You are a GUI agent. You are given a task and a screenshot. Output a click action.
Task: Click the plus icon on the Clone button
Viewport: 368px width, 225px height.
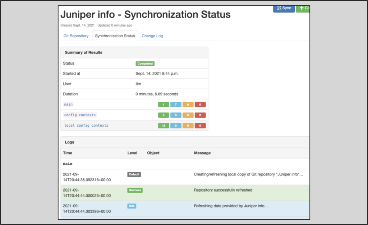point(301,8)
